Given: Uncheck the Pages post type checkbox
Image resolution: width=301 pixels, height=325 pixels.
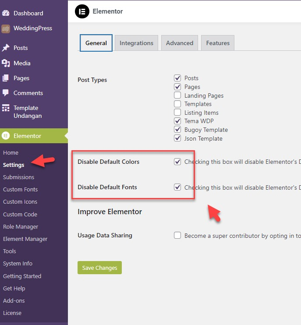Looking at the screenshot, I should (177, 87).
